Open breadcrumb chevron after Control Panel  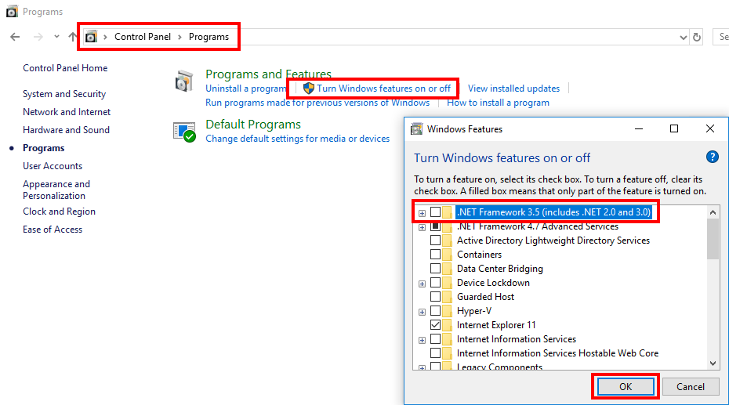click(x=180, y=37)
